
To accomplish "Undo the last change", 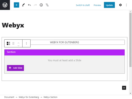I will 29,5.
